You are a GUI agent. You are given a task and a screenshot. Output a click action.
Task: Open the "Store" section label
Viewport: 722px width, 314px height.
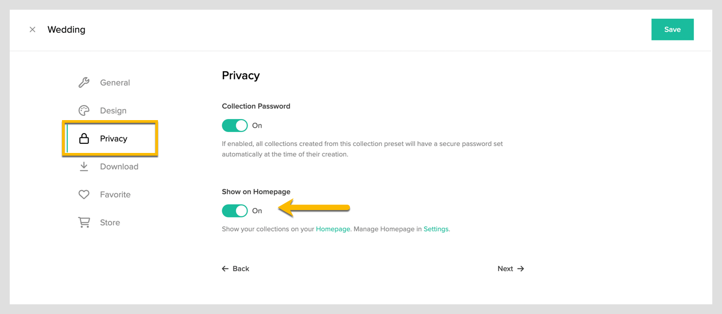[110, 222]
